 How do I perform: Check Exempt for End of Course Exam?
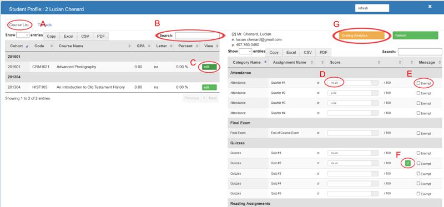coord(418,133)
